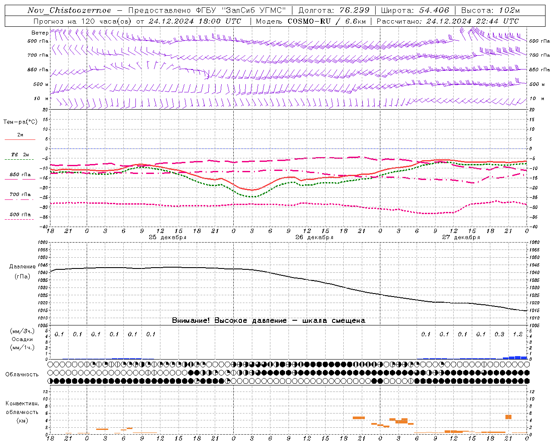Click the 25 декабря date label
Screen dimensions: 552x442
point(168,237)
